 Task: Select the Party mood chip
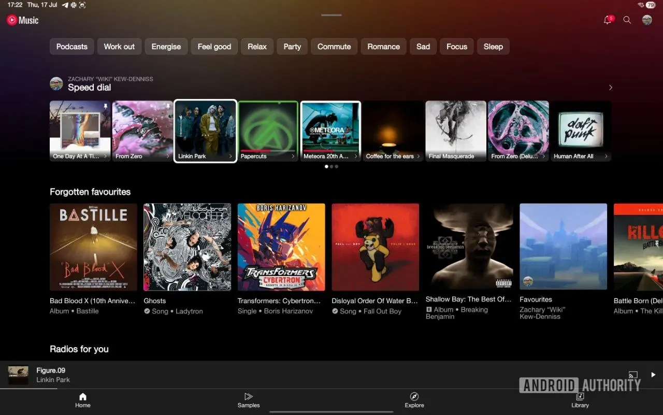coord(292,47)
